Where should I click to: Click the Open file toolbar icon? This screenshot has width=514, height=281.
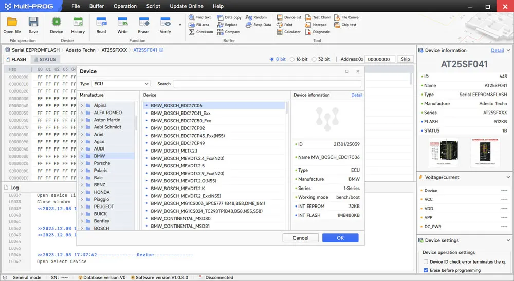click(12, 22)
